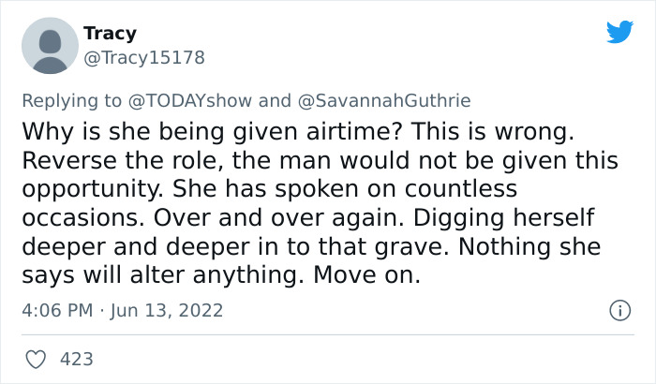Open Tracy's profile avatar
Image resolution: width=656 pixels, height=384 pixels.
[x=49, y=45]
